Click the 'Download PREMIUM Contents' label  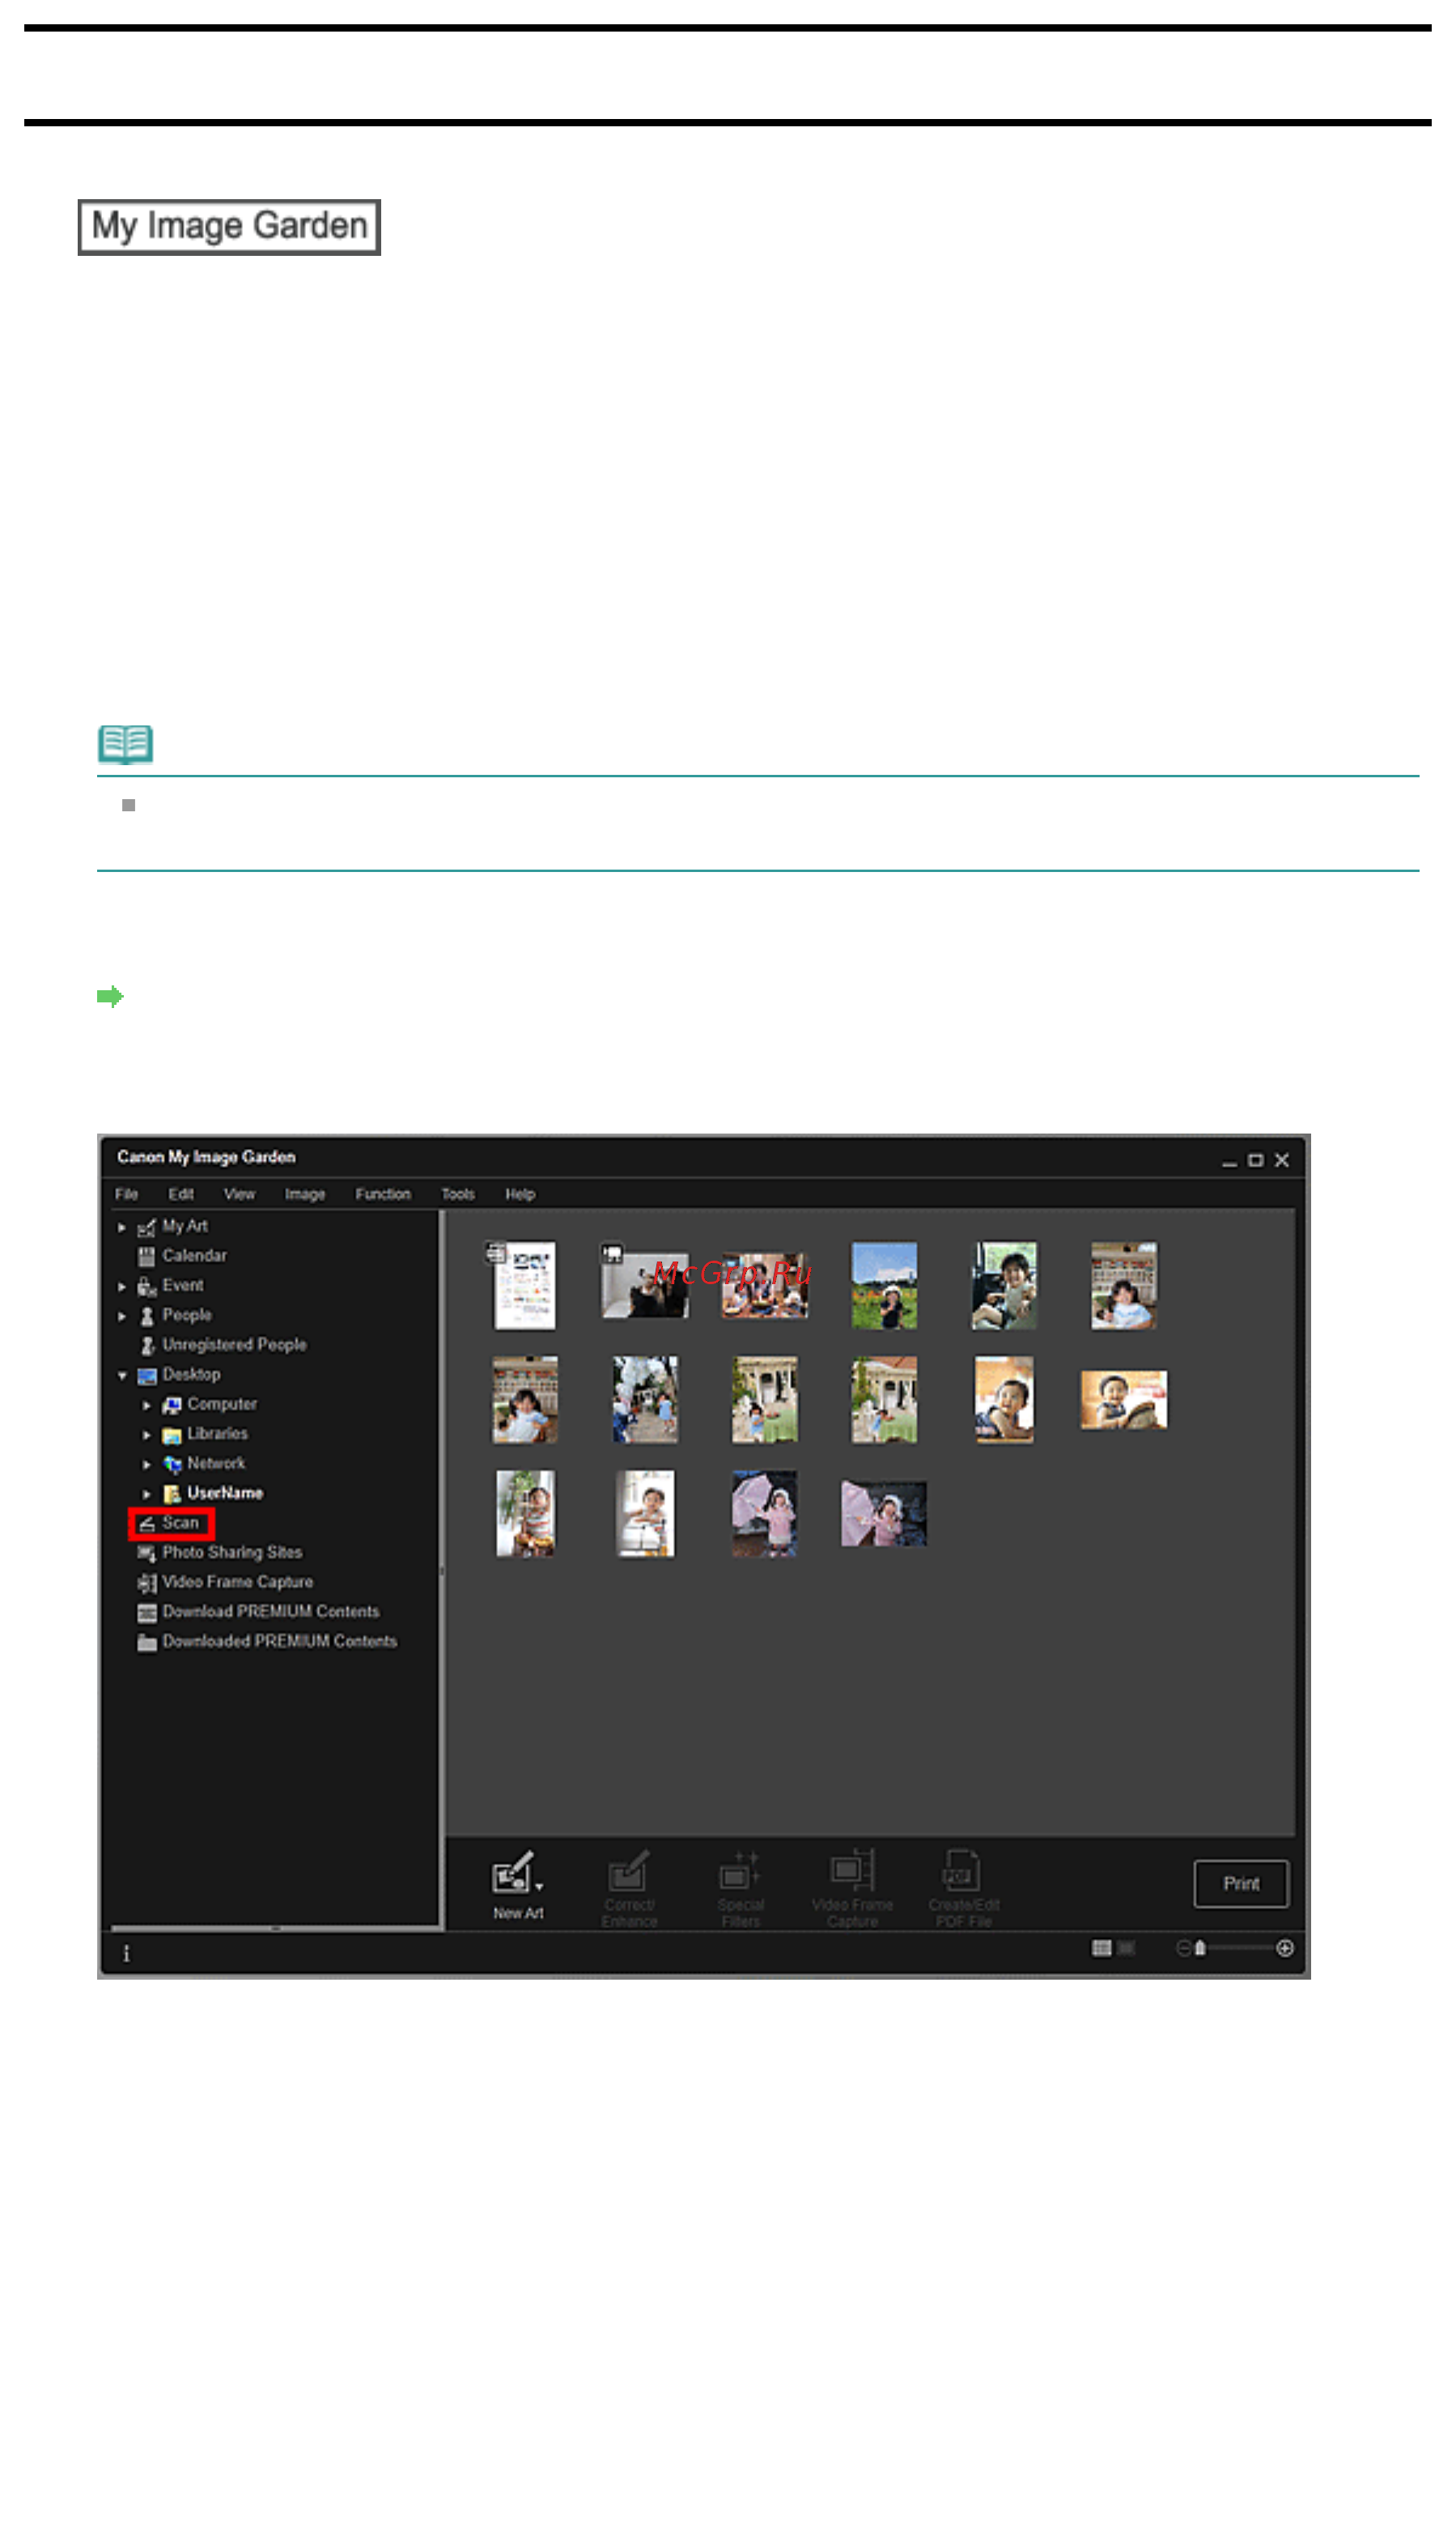(271, 1611)
